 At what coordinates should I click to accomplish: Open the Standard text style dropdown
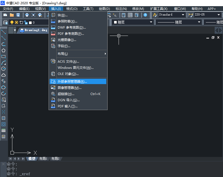click(172, 15)
